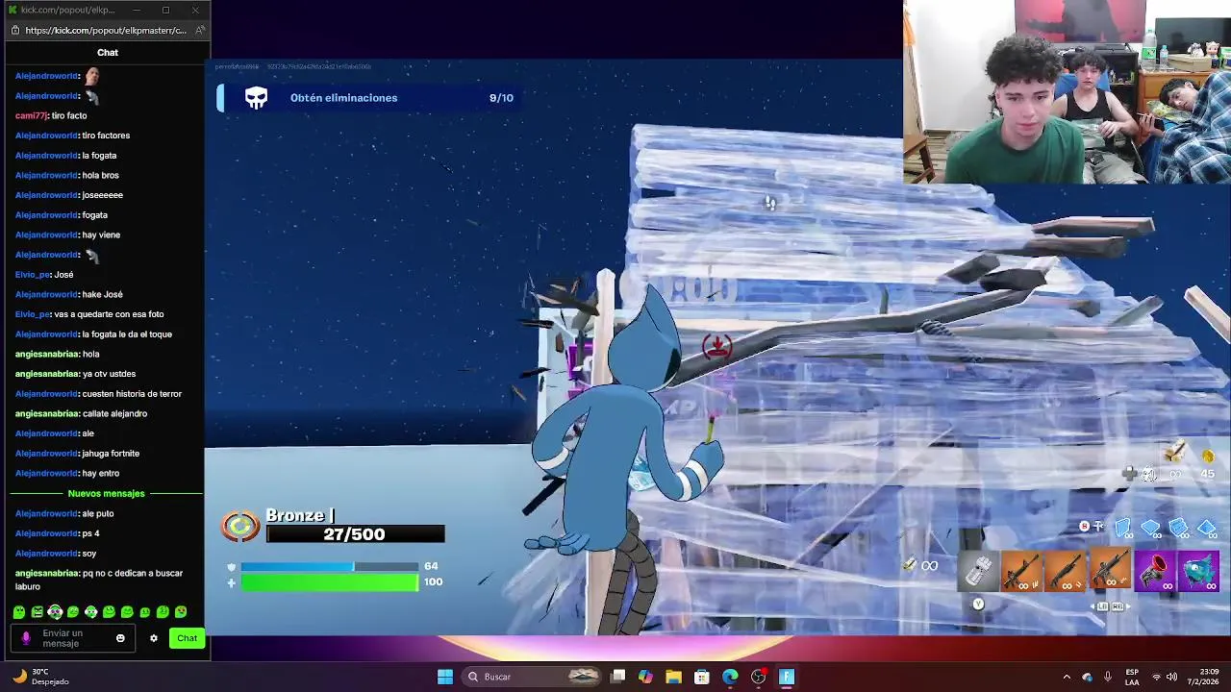
Task: Click the Obtén eliminaciones quest banner
Action: coord(370,98)
